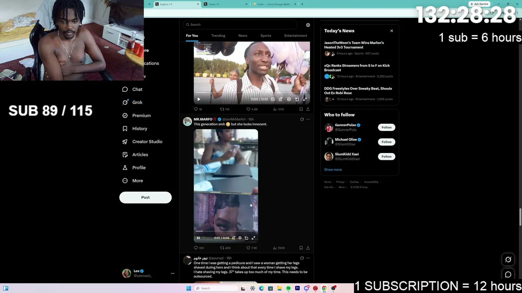Pause MR.MARFO's video
Screen dimensions: 522x293
click(x=198, y=238)
